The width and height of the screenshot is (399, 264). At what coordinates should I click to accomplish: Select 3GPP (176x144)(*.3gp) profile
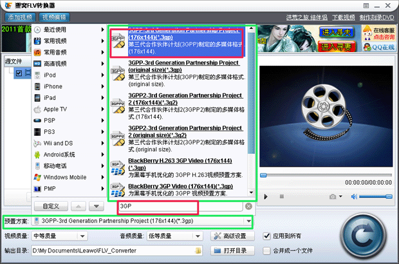[177, 41]
